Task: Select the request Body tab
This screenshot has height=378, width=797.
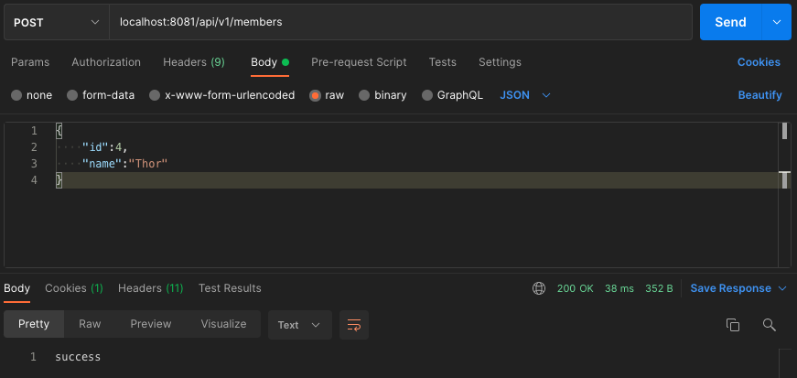Action: click(270, 62)
